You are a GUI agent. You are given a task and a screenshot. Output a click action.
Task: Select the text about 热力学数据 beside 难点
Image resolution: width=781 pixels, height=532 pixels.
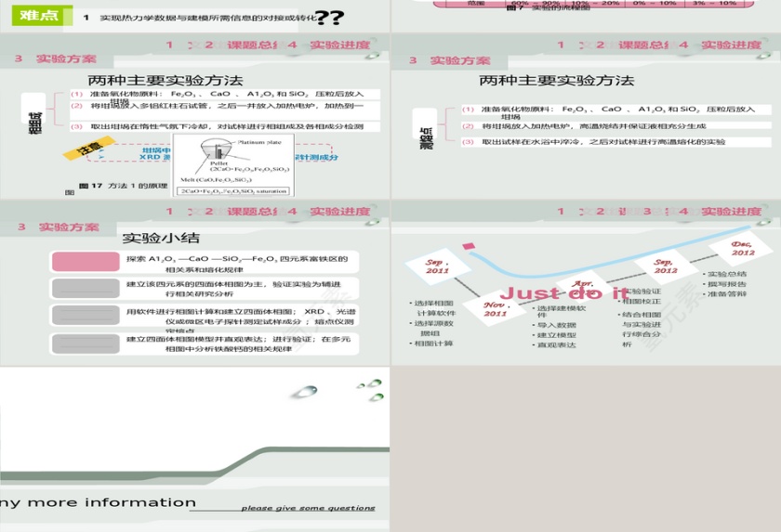click(x=208, y=18)
